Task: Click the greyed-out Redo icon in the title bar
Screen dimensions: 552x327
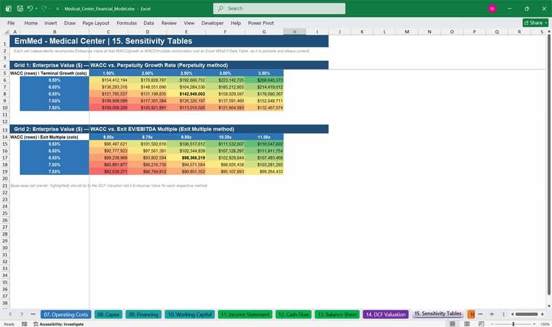Action: tap(44, 8)
